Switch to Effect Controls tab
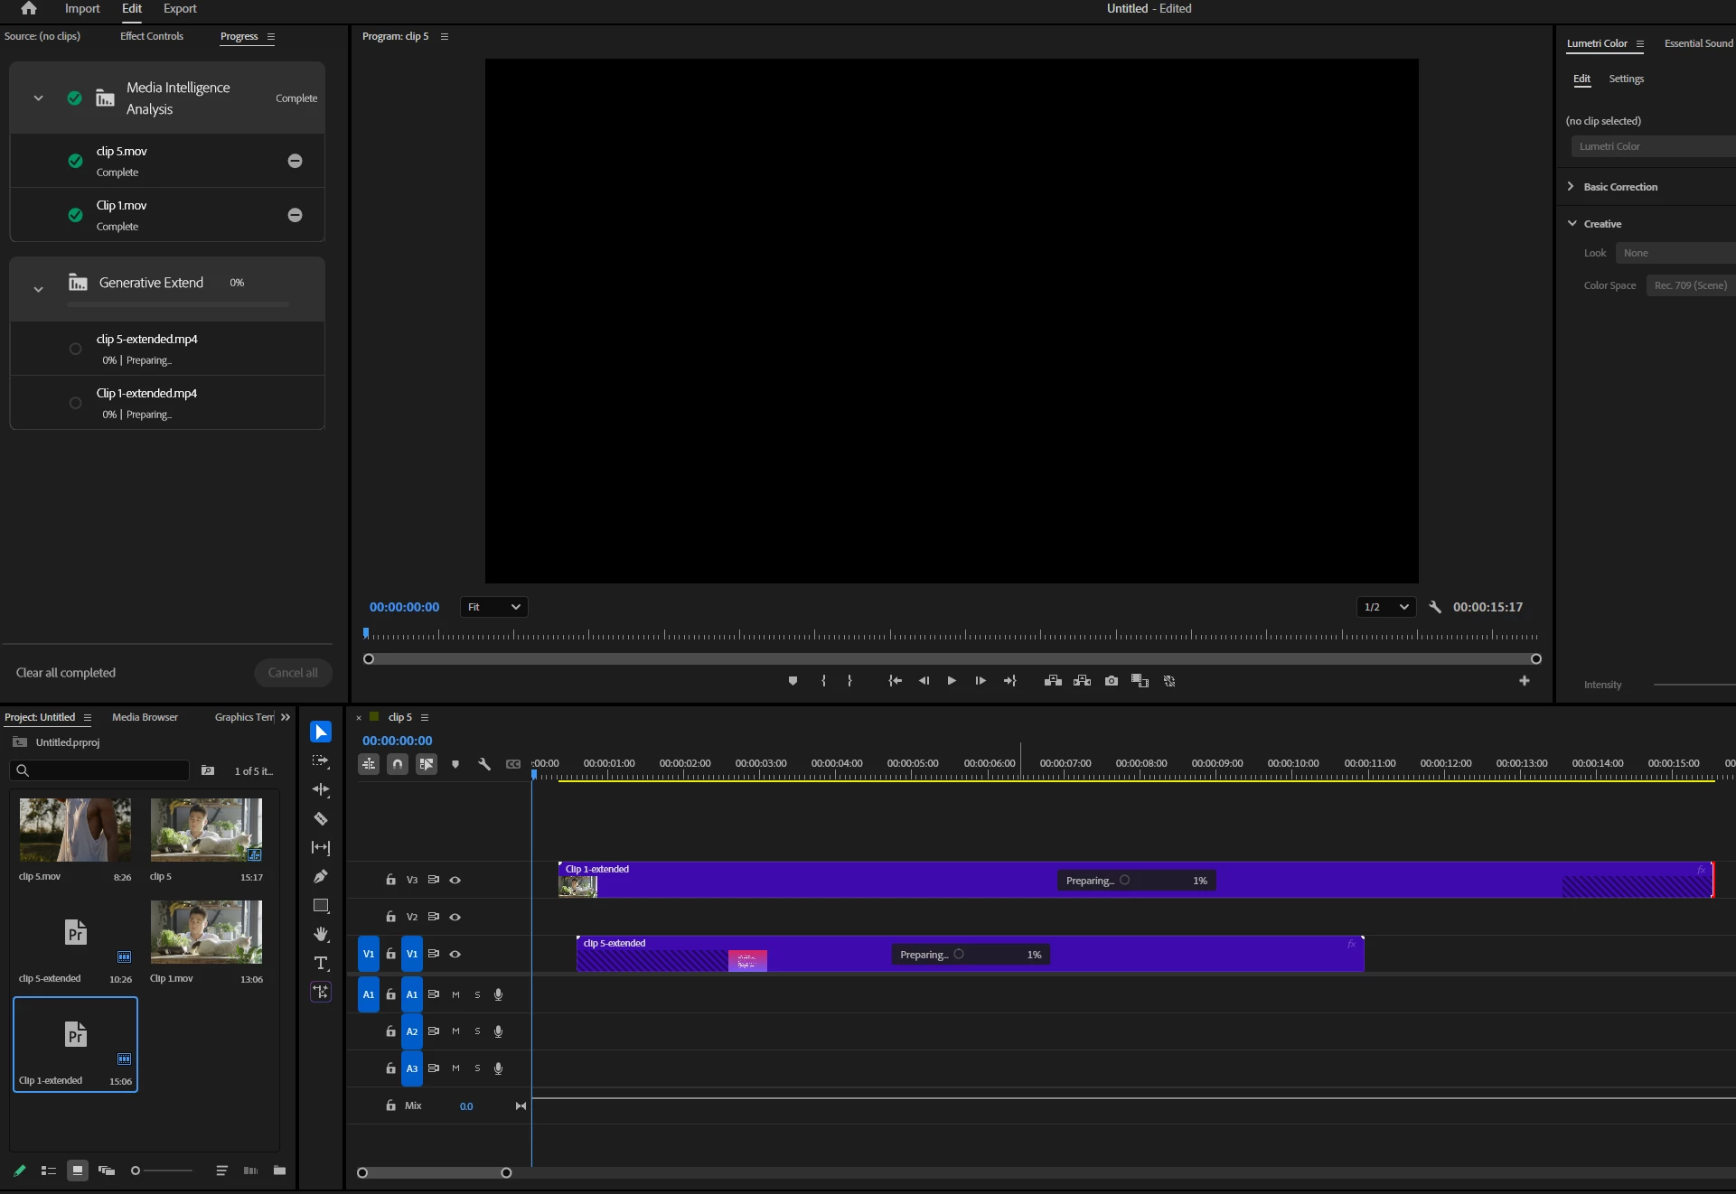Screen dimensions: 1736x1194 pyautogui.click(x=152, y=36)
